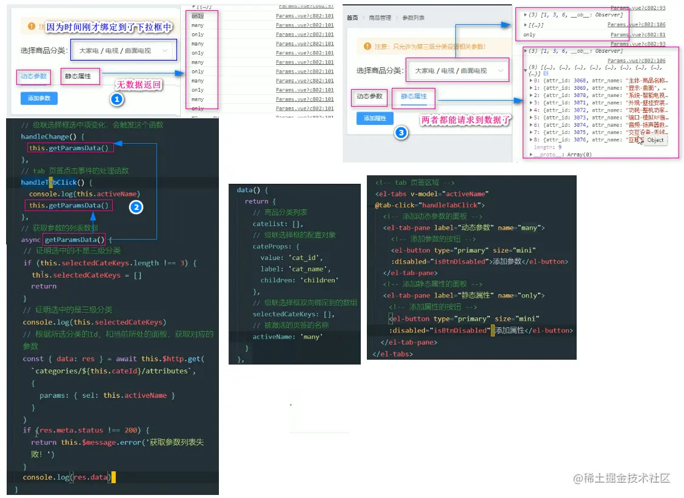The image size is (684, 498).
Task: Click warning icon before 注意：只允许为第三级分类 text
Action: pyautogui.click(x=367, y=46)
